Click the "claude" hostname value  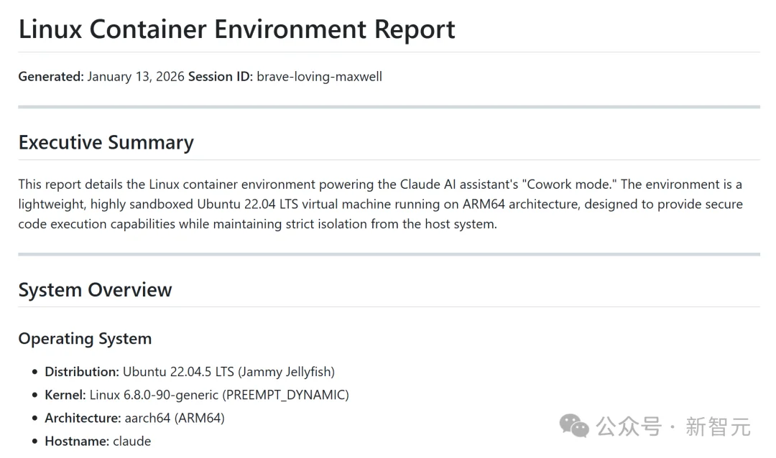pyautogui.click(x=132, y=441)
